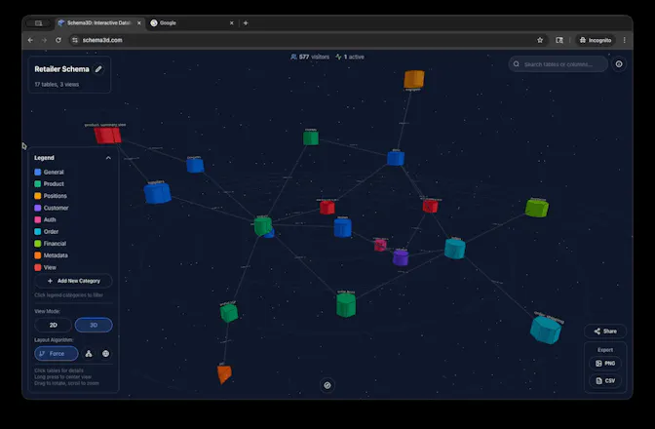This screenshot has height=429, width=655.
Task: Click the '577 visitors' counter
Action: coord(310,57)
